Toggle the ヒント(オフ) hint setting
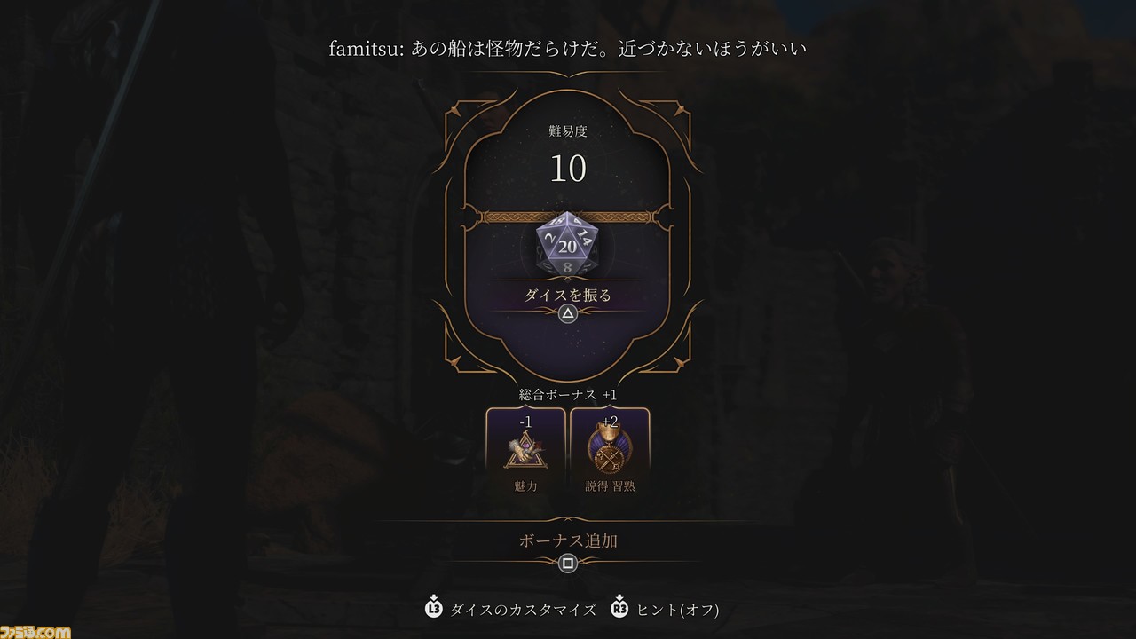Image resolution: width=1136 pixels, height=639 pixels. point(677,610)
